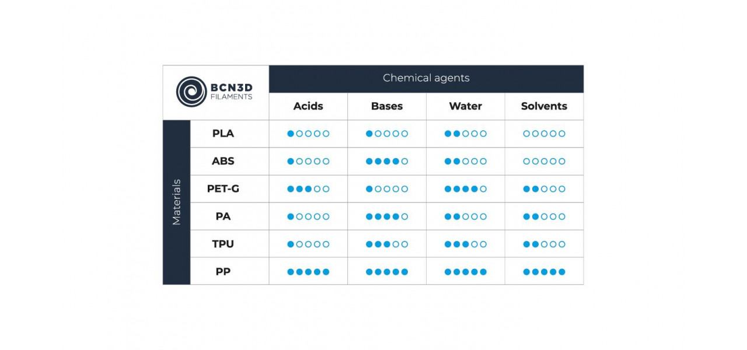Select the Acids column header
747x350 pixels.
[308, 106]
